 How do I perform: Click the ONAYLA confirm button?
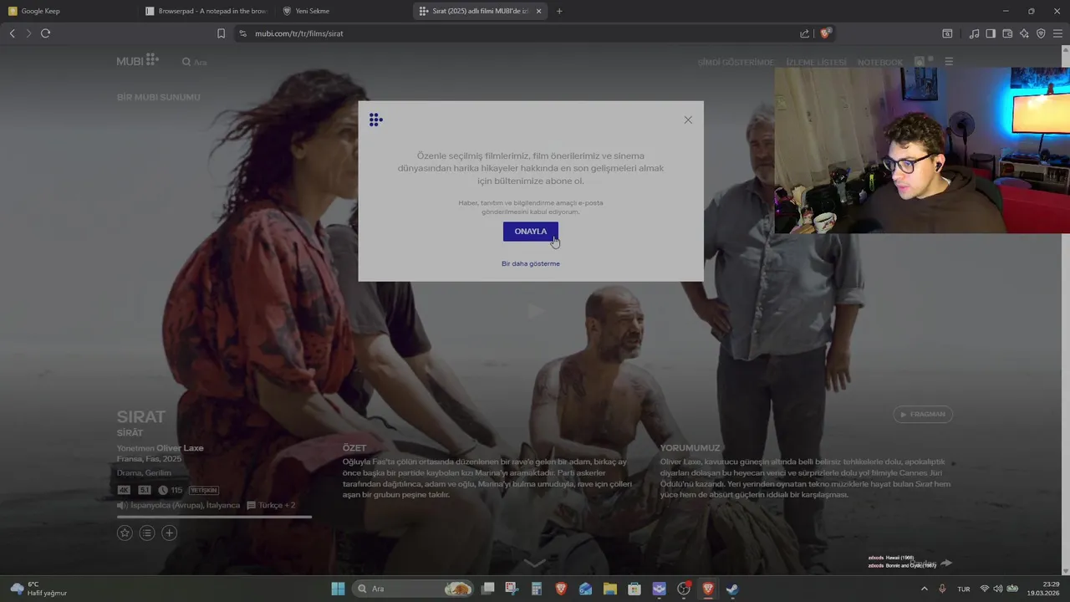(x=530, y=232)
